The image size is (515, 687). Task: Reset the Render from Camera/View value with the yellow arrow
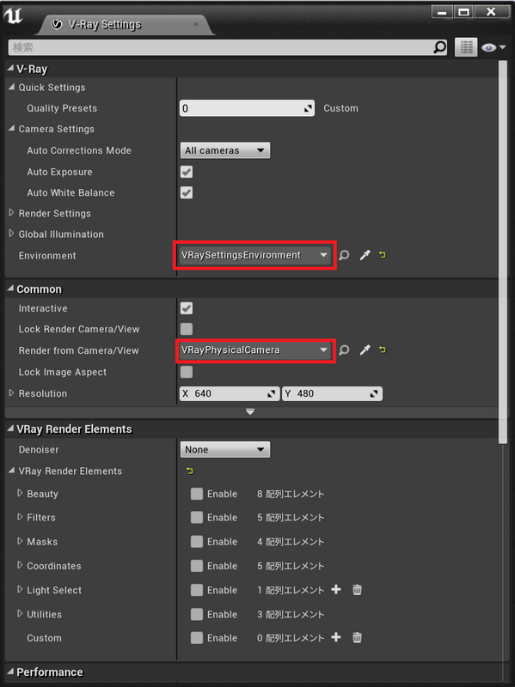pos(383,350)
